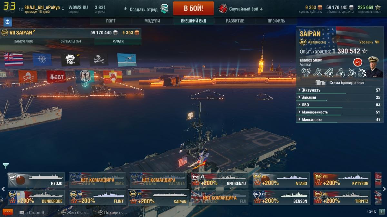This screenshot has width=387, height=217.
Task: Pick the Hawaiian striped flag
Action: tap(13, 59)
